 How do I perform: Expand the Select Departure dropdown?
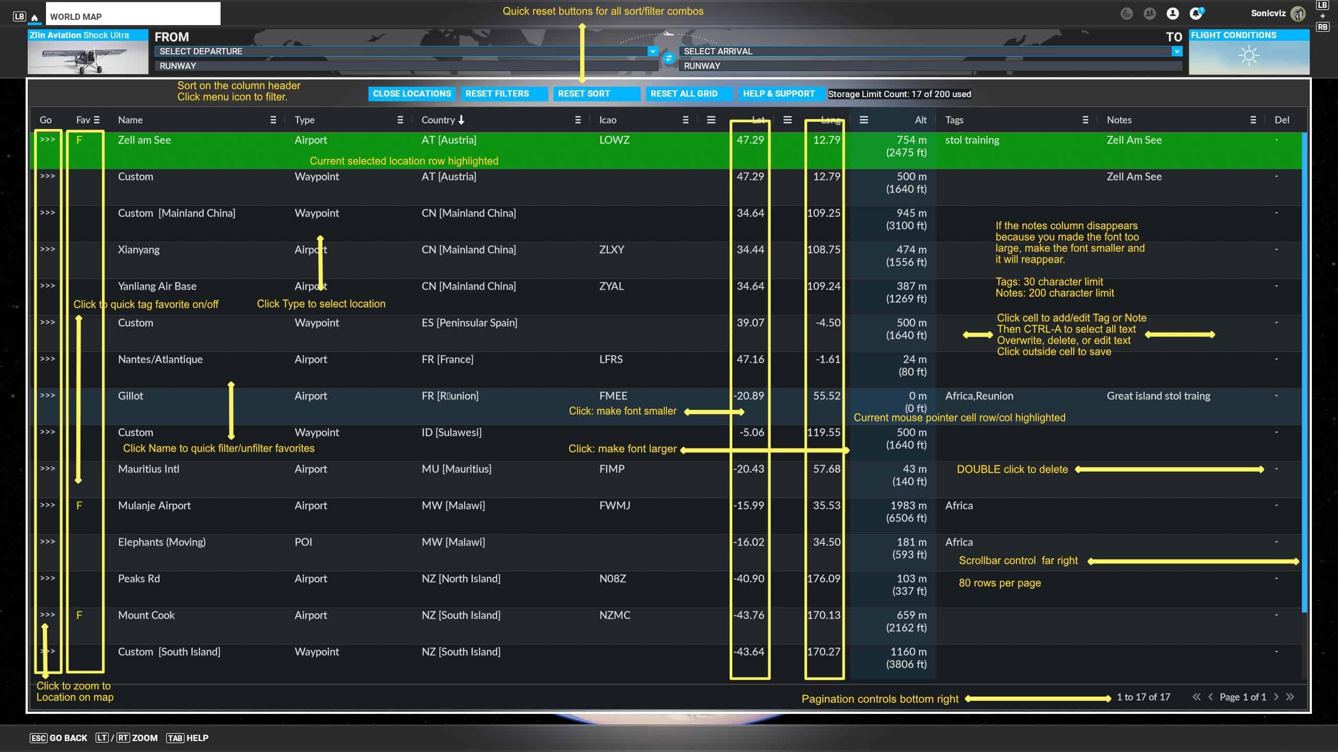click(x=652, y=51)
